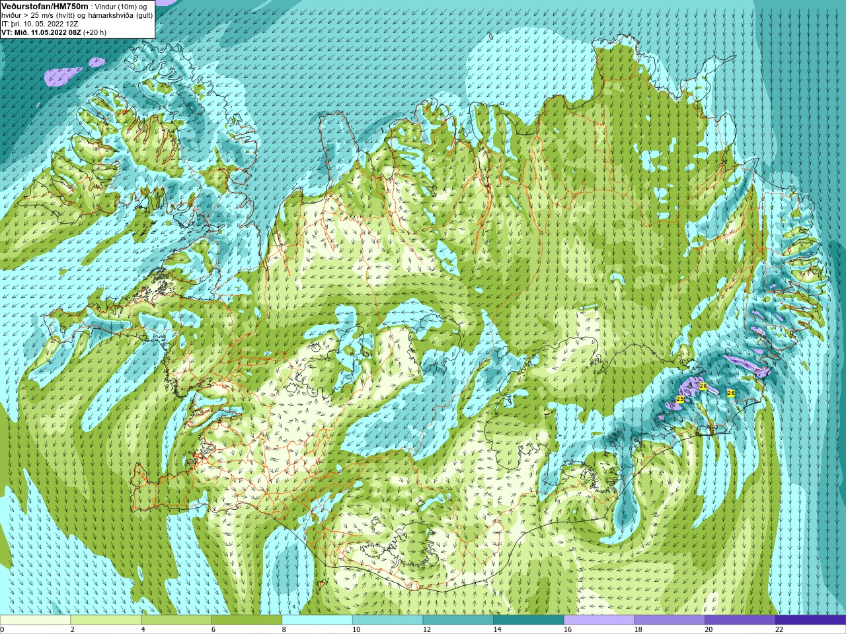Click the legend scale label 22
Screen dimensions: 846x634
(x=779, y=630)
